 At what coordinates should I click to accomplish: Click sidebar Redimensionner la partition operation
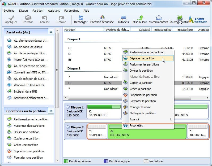(x=28, y=119)
